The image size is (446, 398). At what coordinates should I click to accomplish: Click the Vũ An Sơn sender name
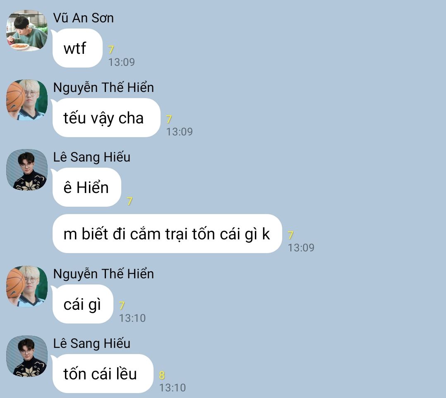pyautogui.click(x=83, y=18)
